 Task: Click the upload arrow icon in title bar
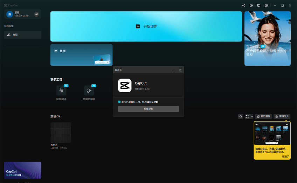[251, 6]
